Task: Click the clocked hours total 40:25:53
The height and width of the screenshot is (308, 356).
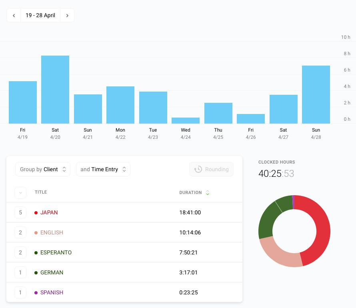Action: click(x=276, y=174)
